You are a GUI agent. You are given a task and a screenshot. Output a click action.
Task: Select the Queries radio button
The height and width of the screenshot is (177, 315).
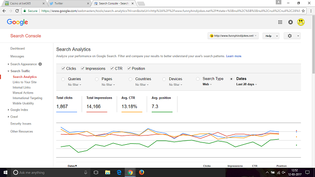coord(63,79)
